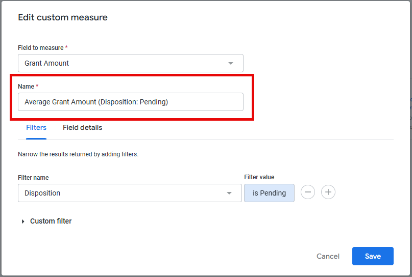Remove the Disposition filter with minus icon

[308, 192]
